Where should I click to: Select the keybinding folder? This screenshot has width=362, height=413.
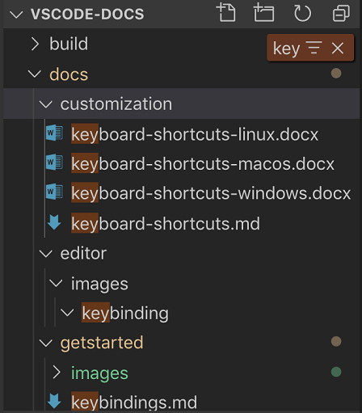[x=125, y=313]
